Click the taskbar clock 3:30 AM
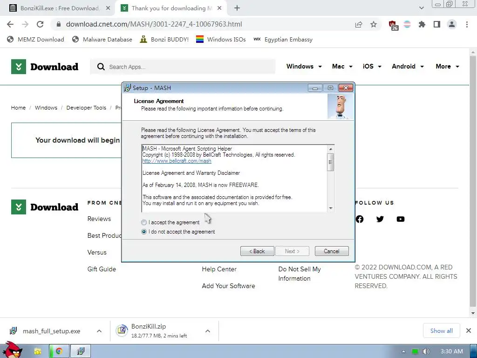This screenshot has height=358, width=477. click(x=451, y=351)
